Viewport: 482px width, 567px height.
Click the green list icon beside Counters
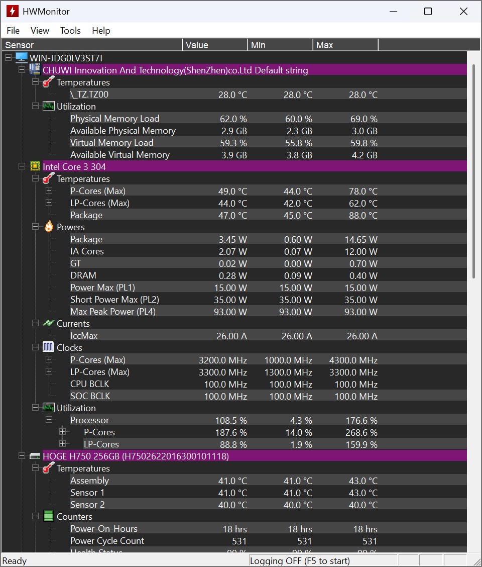coord(48,516)
